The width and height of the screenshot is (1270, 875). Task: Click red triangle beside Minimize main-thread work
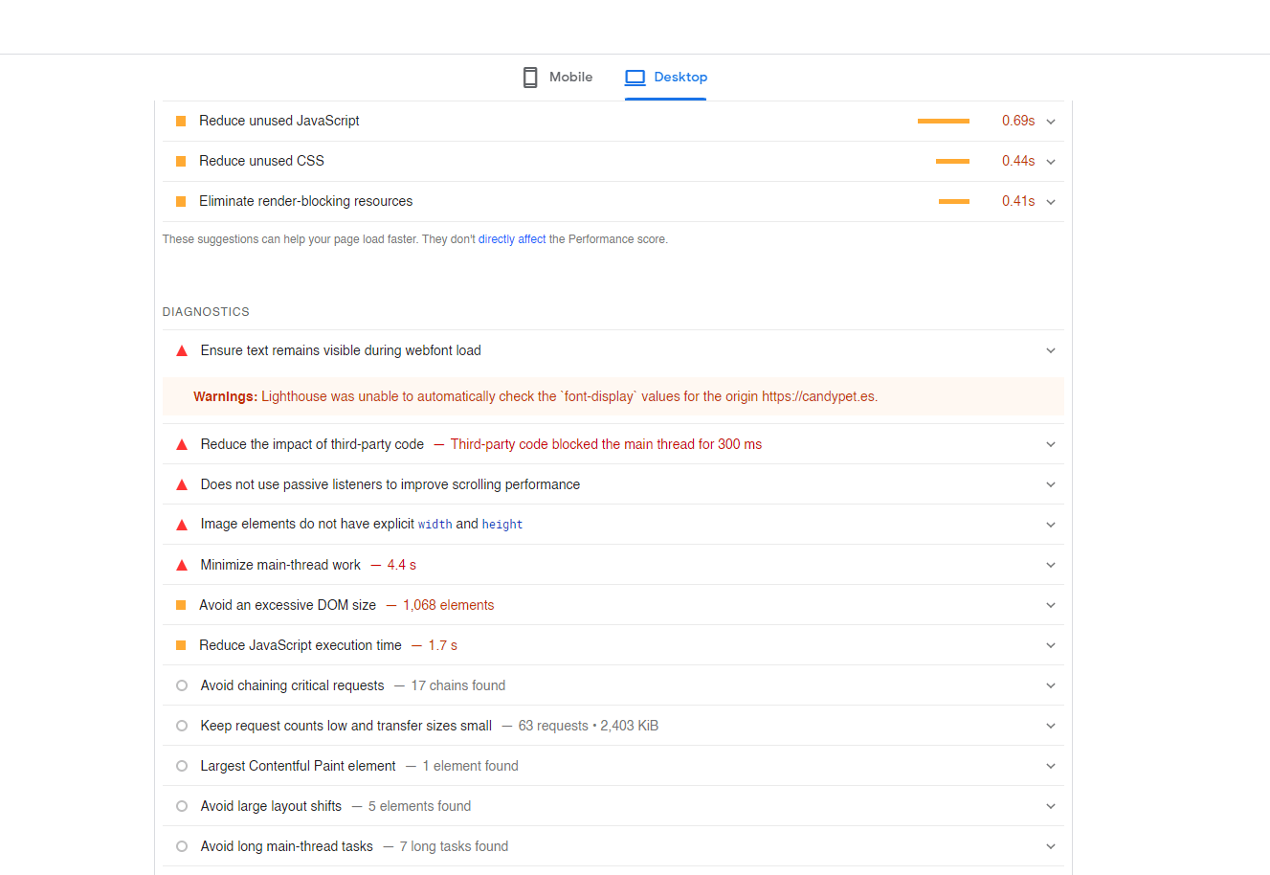[182, 566]
